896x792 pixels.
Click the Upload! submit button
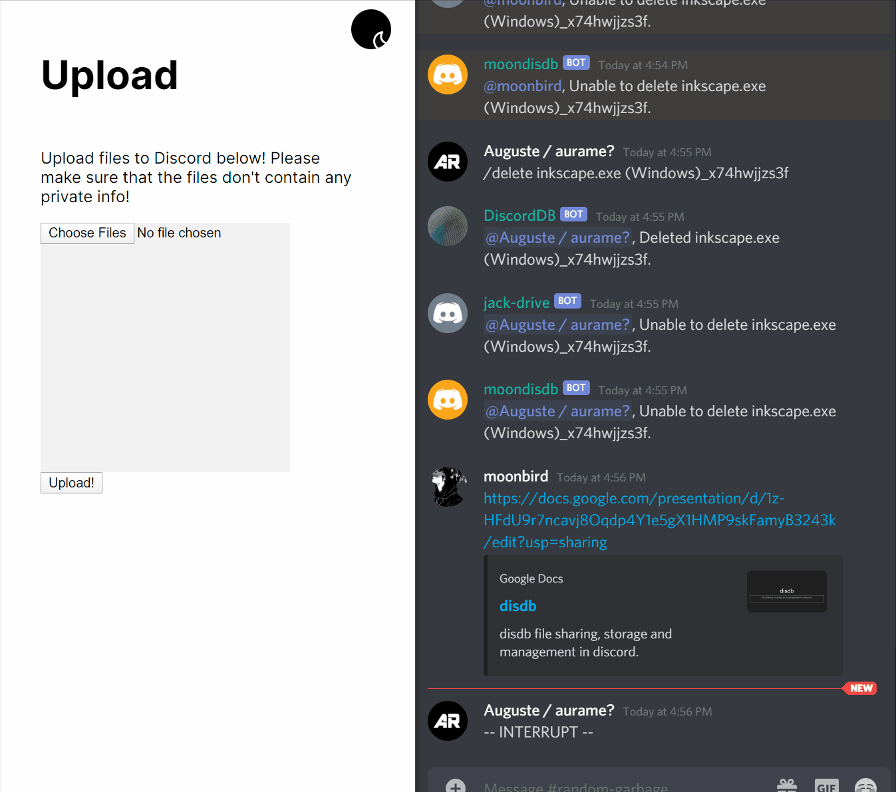[71, 483]
